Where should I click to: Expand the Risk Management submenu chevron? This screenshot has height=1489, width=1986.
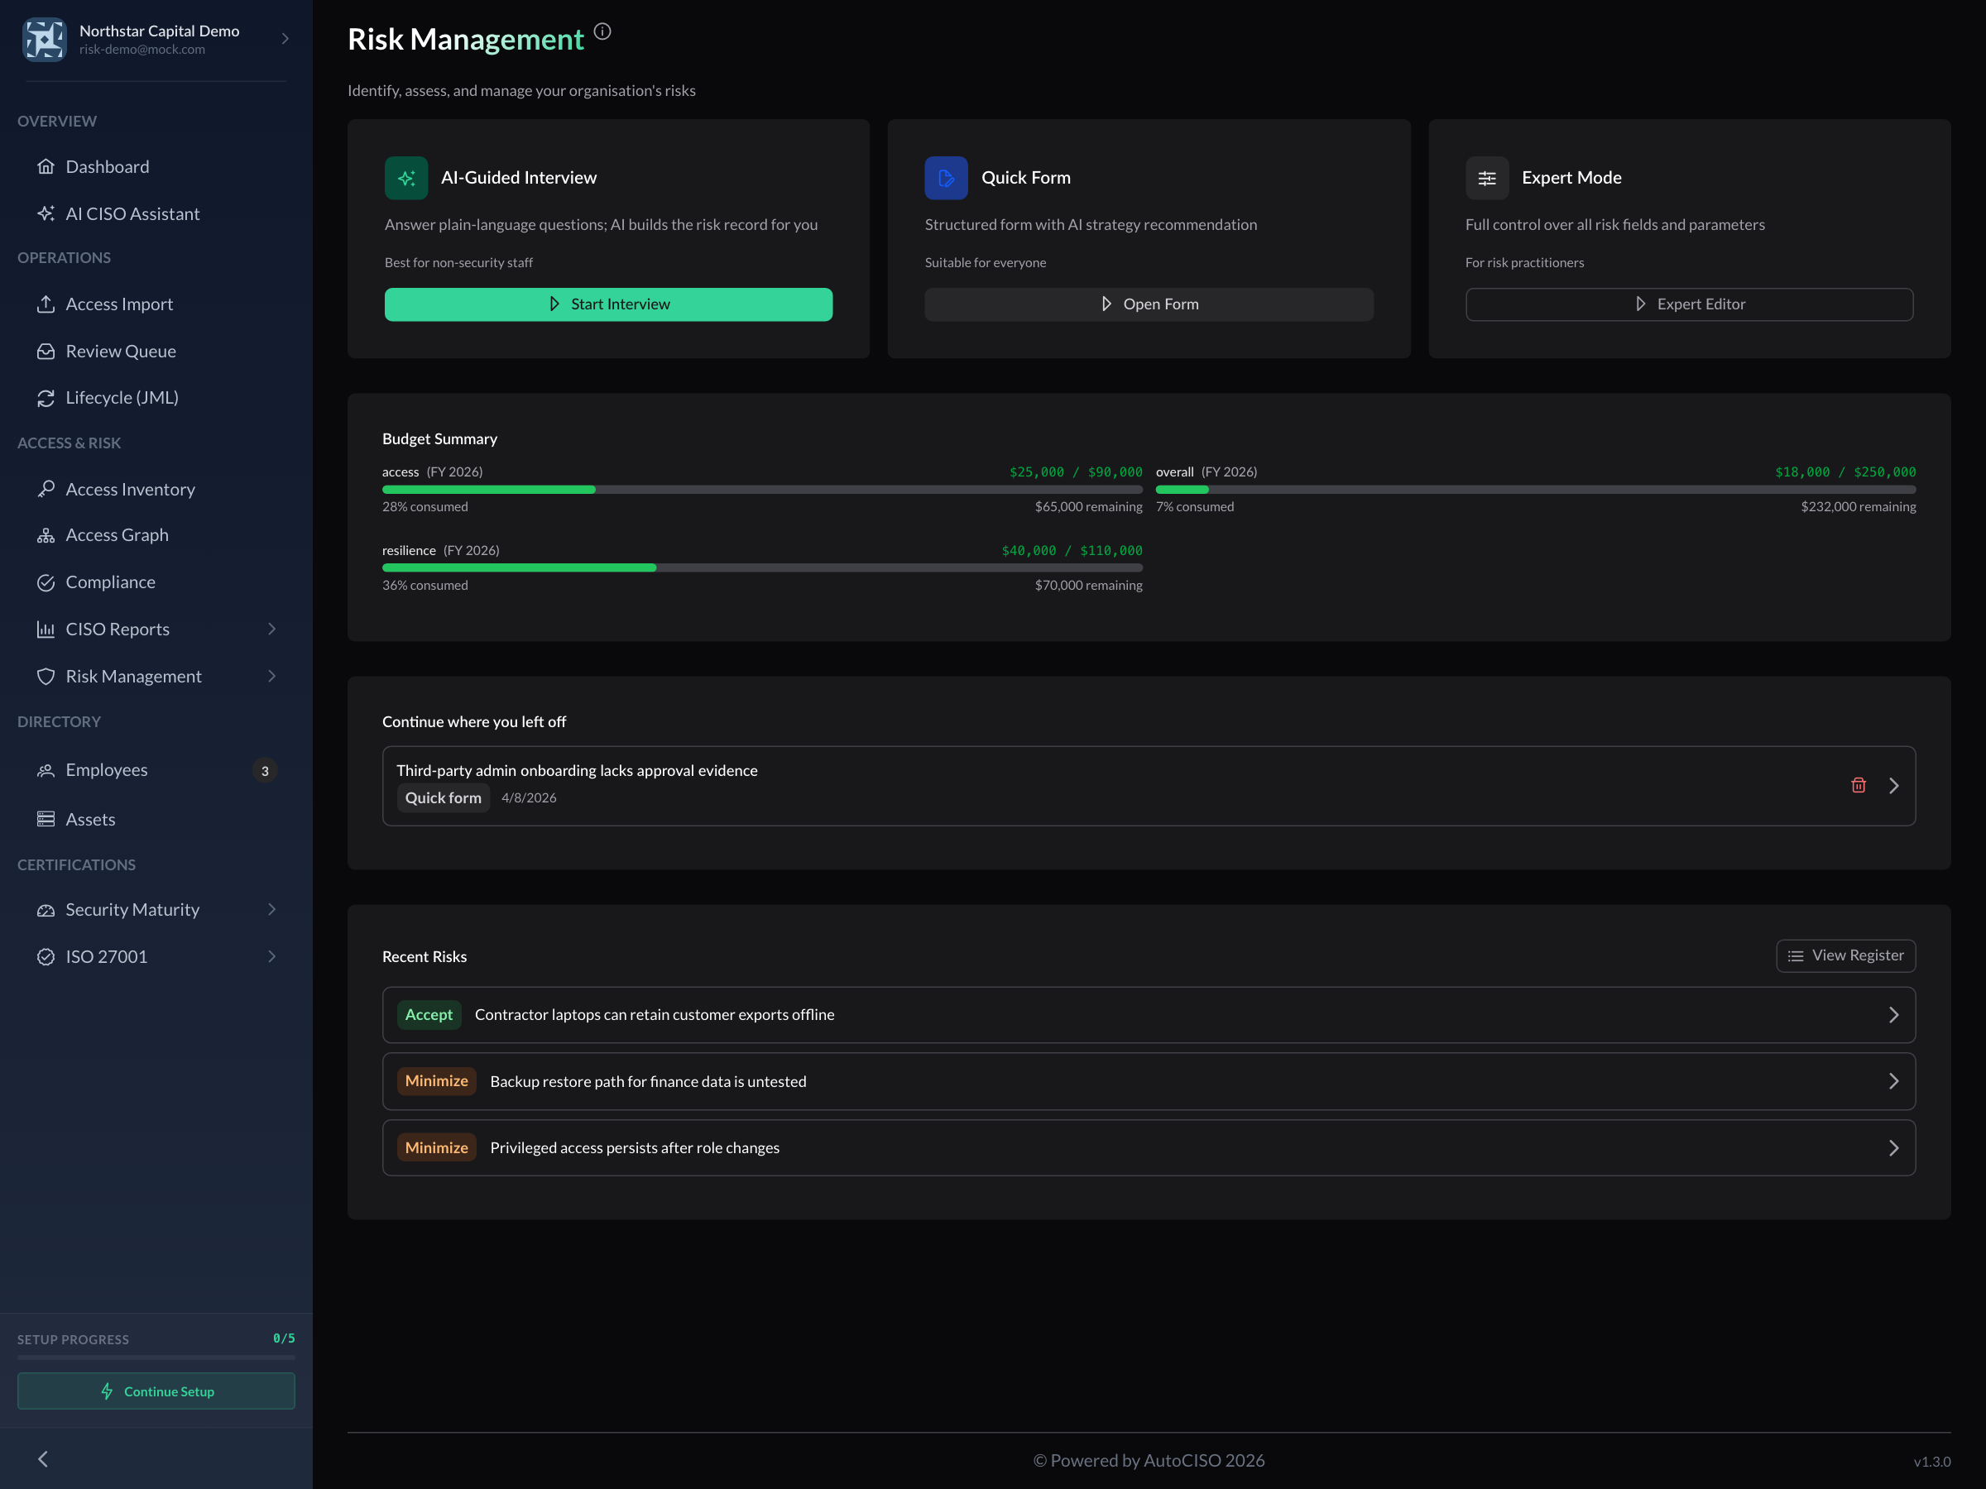(x=272, y=676)
